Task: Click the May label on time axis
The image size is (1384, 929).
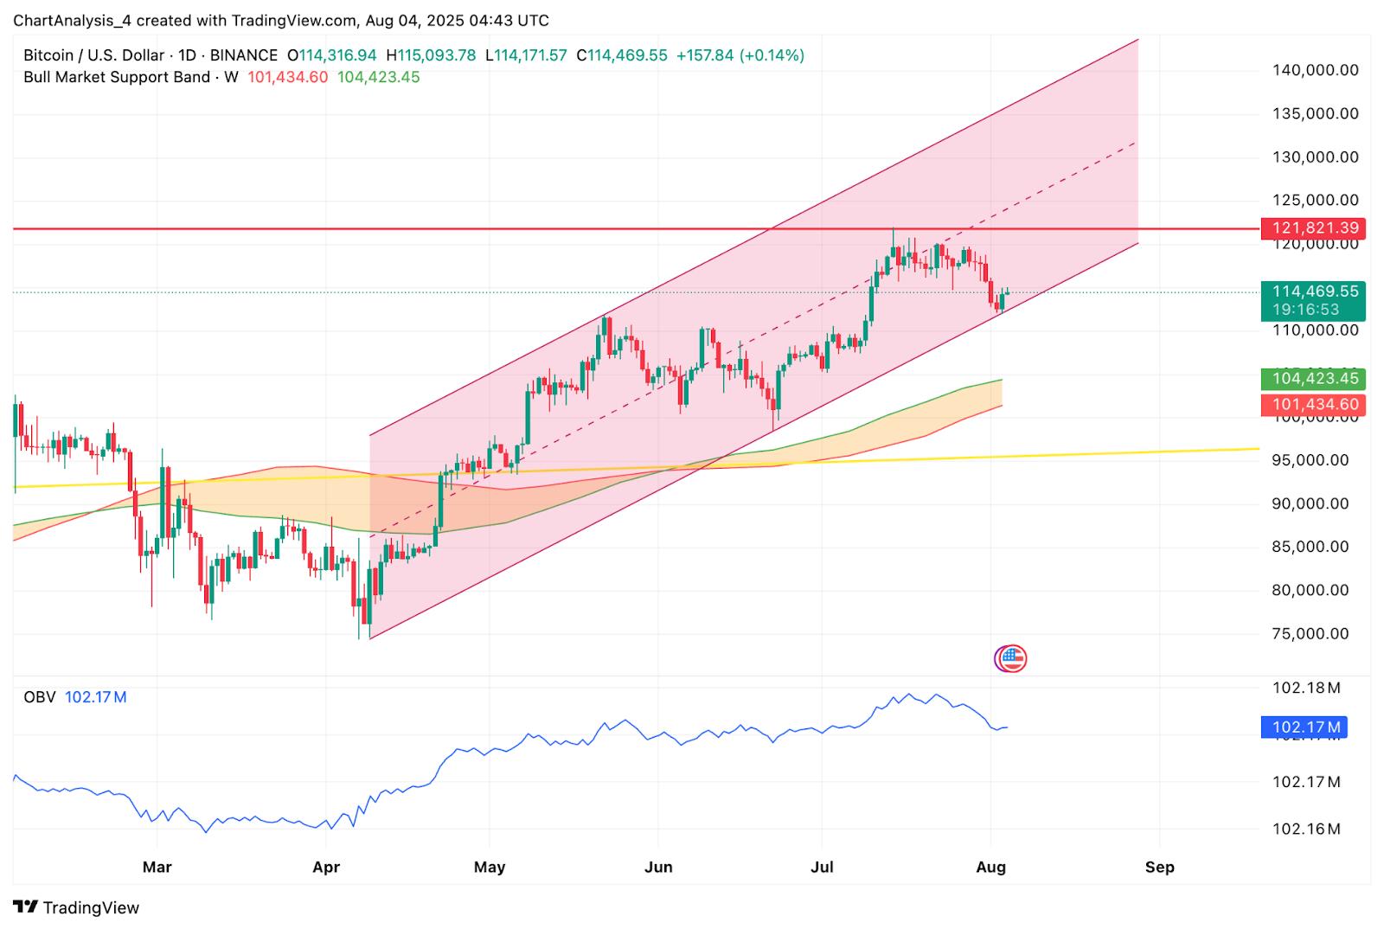Action: pyautogui.click(x=490, y=867)
